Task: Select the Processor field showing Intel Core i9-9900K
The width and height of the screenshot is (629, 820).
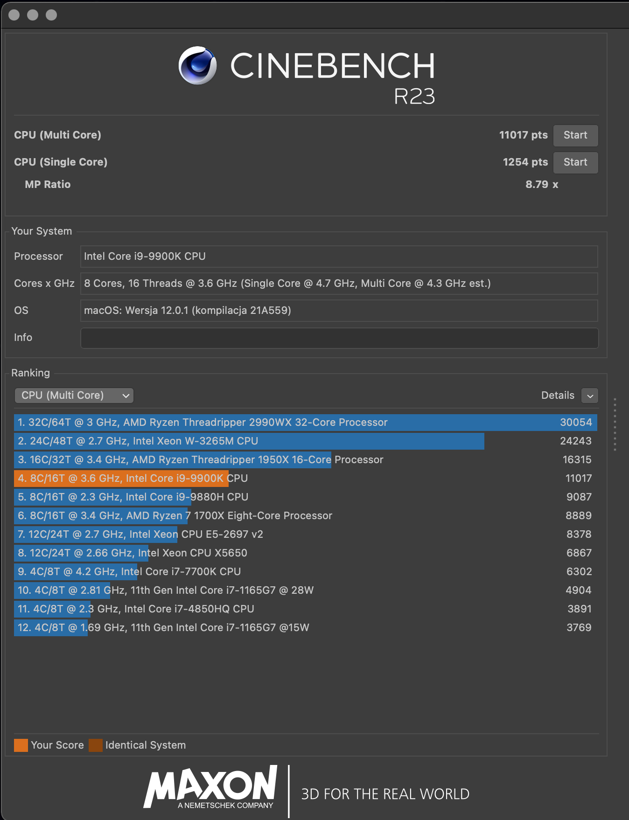Action: coord(339,257)
